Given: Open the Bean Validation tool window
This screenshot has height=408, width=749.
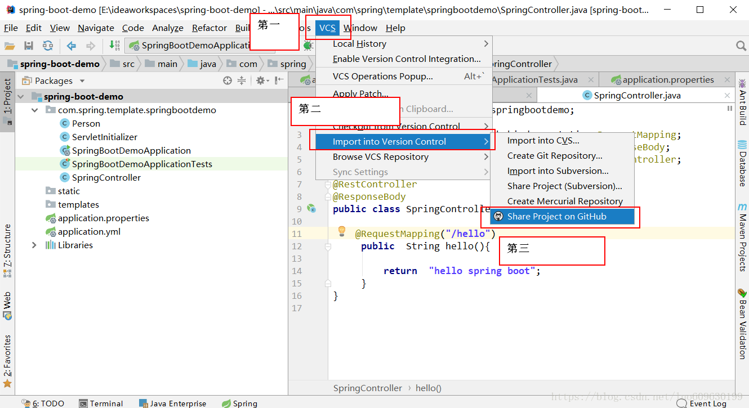Looking at the screenshot, I should pos(742,324).
